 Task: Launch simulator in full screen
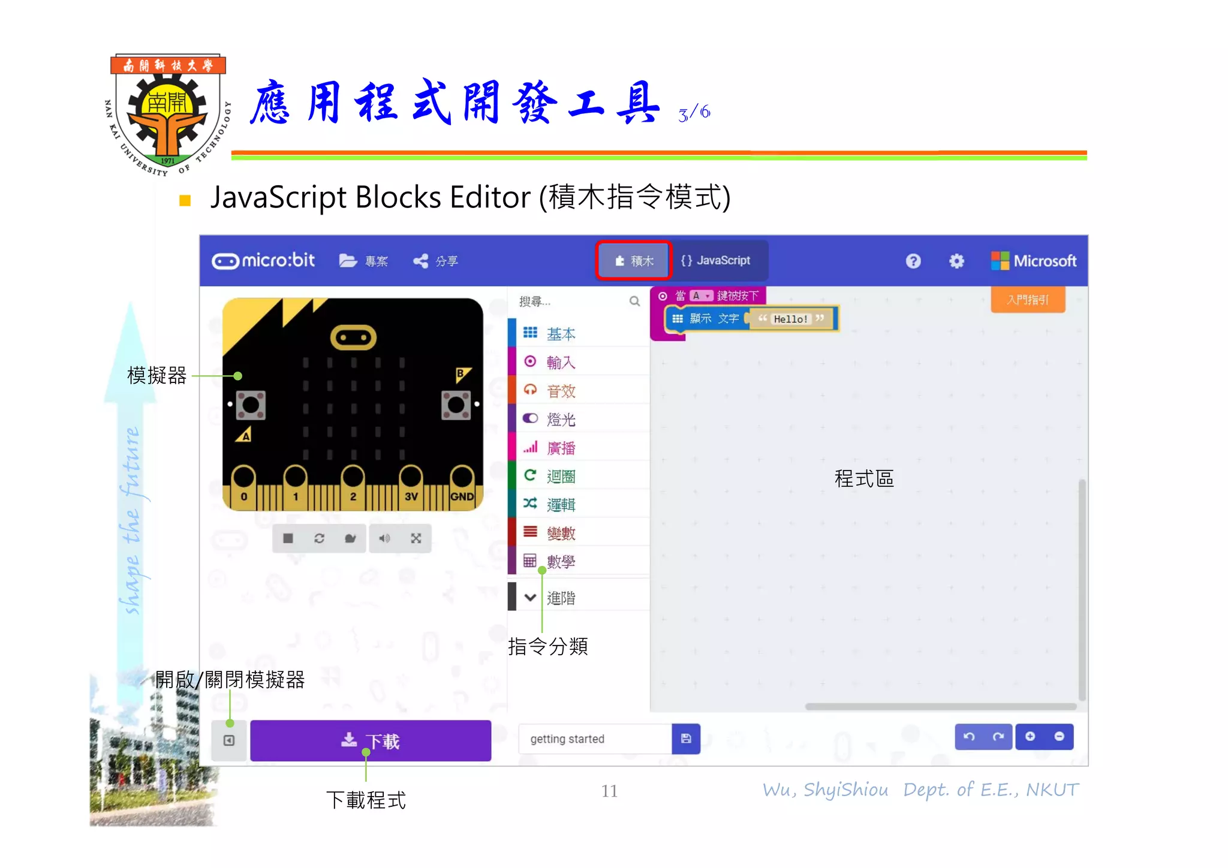click(x=416, y=538)
